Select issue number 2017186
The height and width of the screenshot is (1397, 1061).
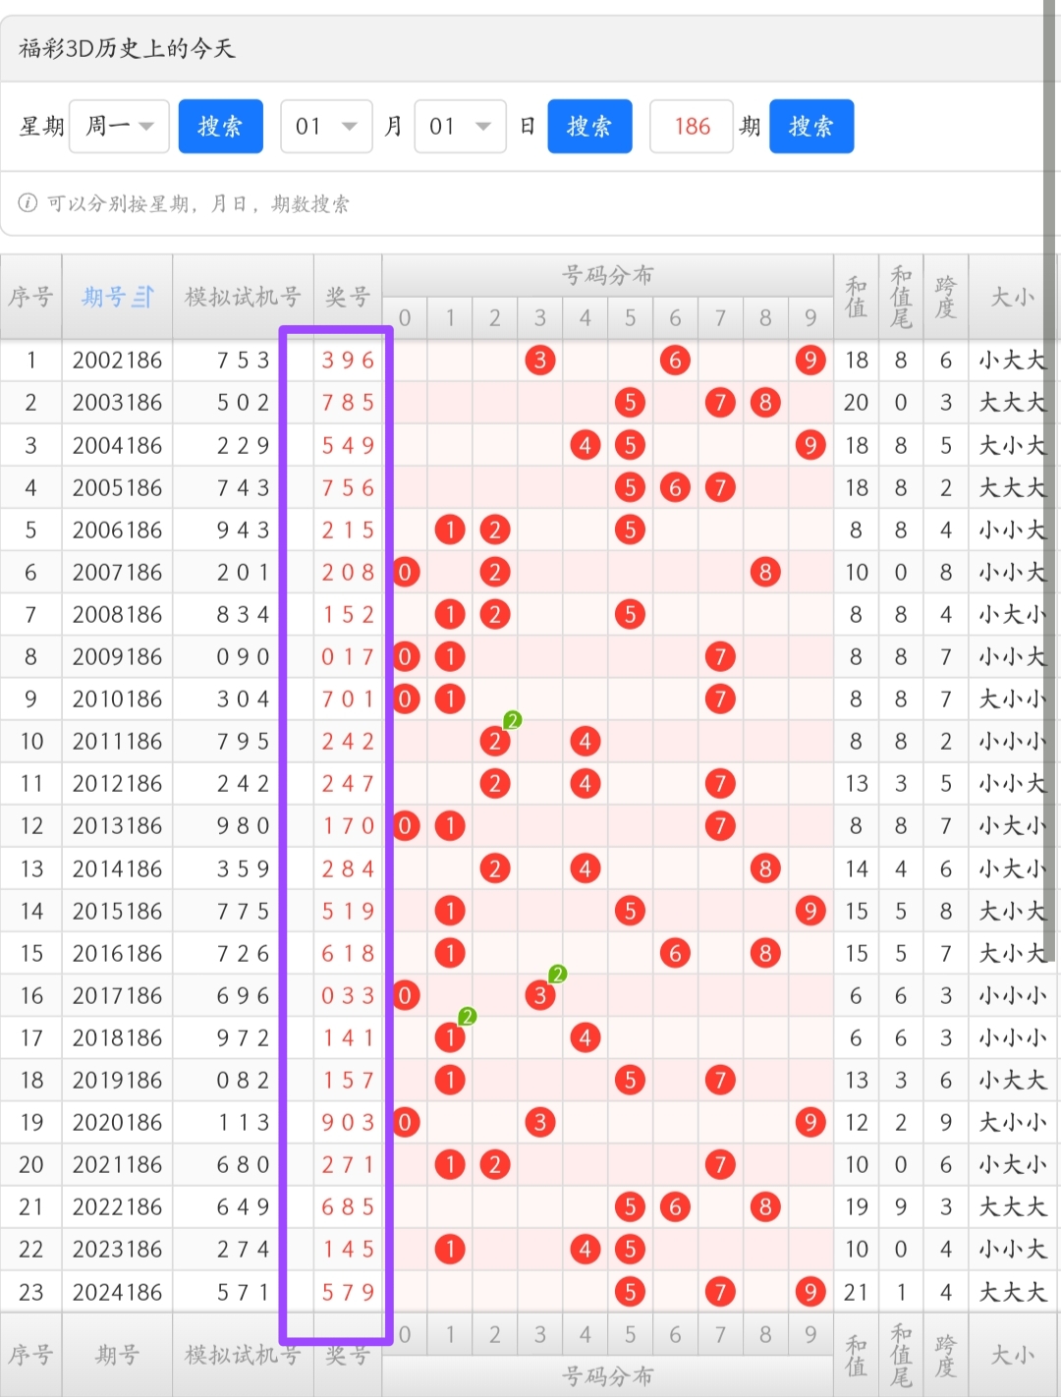click(117, 996)
